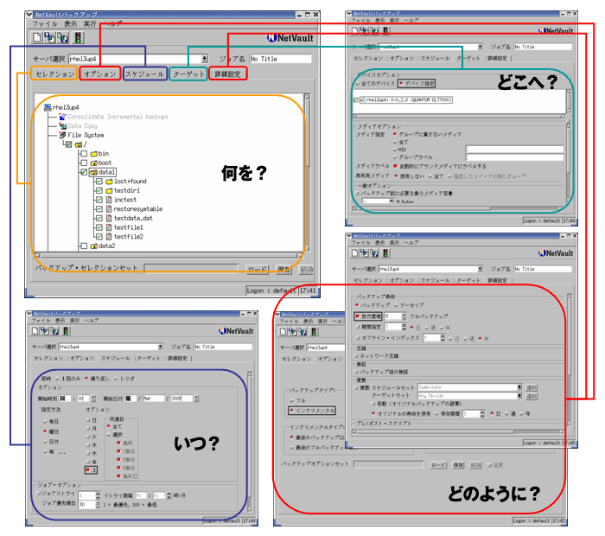Select the rhel3up4 server icon at the tree root
Viewport: 605px width, 536px height.
[x=47, y=106]
